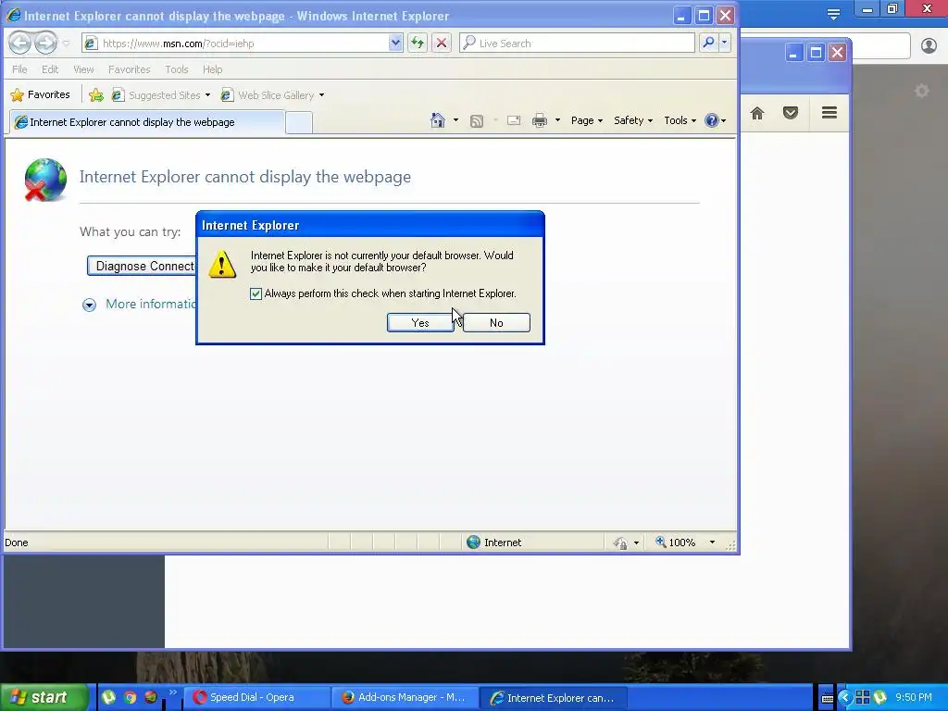Screen dimensions: 948x711
Task: Click Diagnose Connection Problems button
Action: [142, 266]
